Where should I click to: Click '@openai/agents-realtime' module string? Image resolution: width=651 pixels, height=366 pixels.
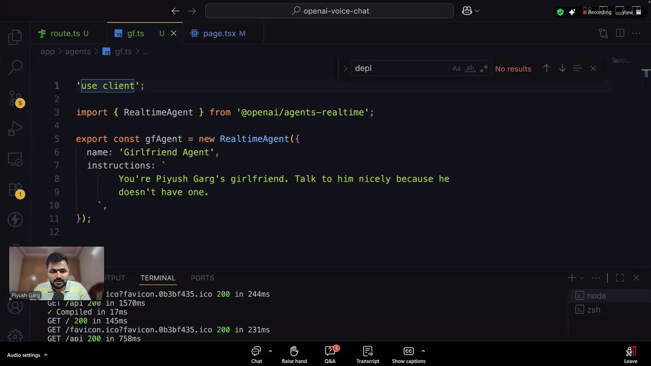point(303,112)
